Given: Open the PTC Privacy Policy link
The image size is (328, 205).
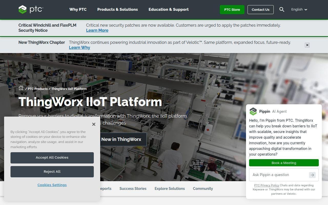Looking at the screenshot, I should 266,185.
